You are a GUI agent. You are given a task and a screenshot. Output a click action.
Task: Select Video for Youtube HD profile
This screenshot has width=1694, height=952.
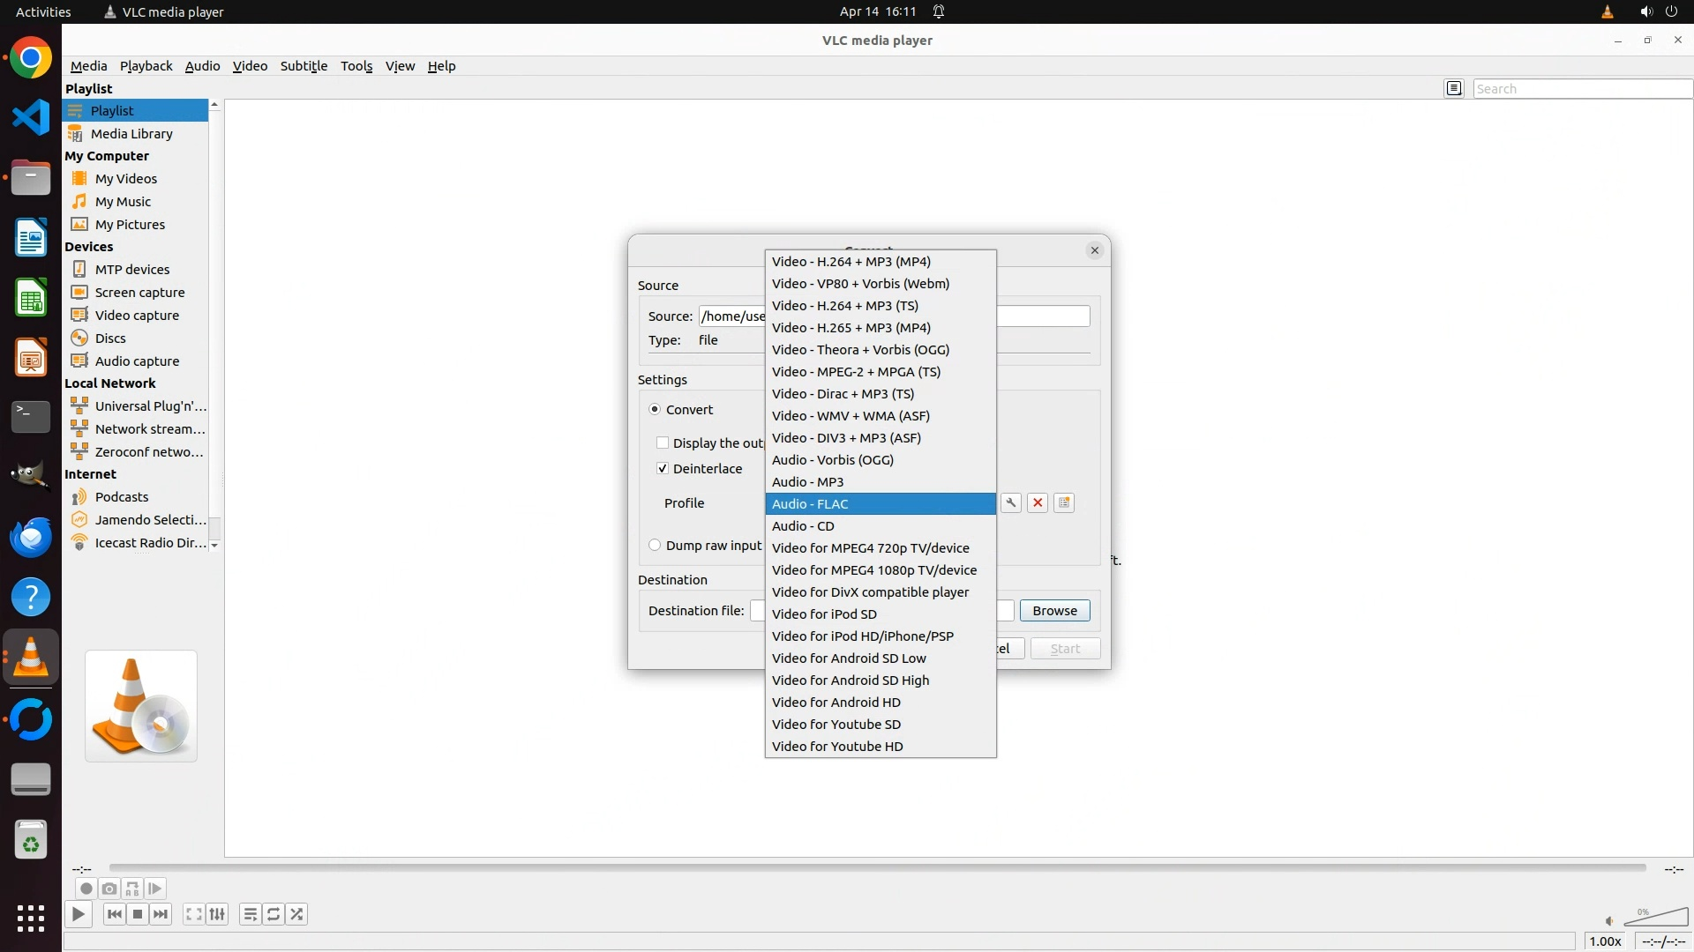[836, 746]
